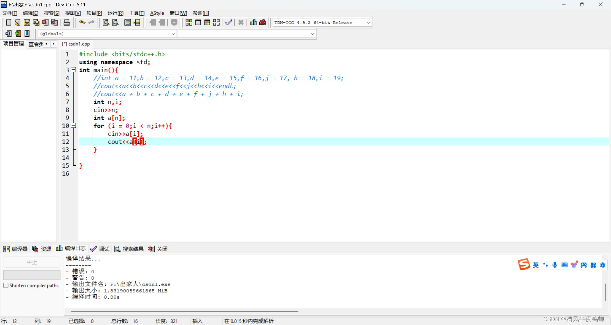611x325 pixels.
Task: Open the 文件[F] menu
Action: [10, 13]
